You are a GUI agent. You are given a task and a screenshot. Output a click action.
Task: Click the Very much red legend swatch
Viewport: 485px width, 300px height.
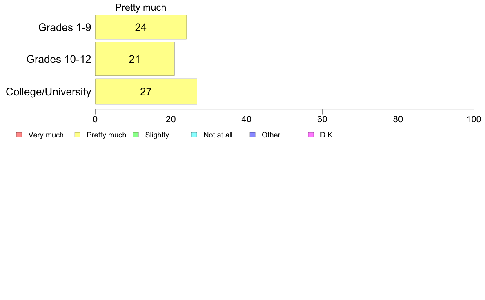(x=19, y=135)
